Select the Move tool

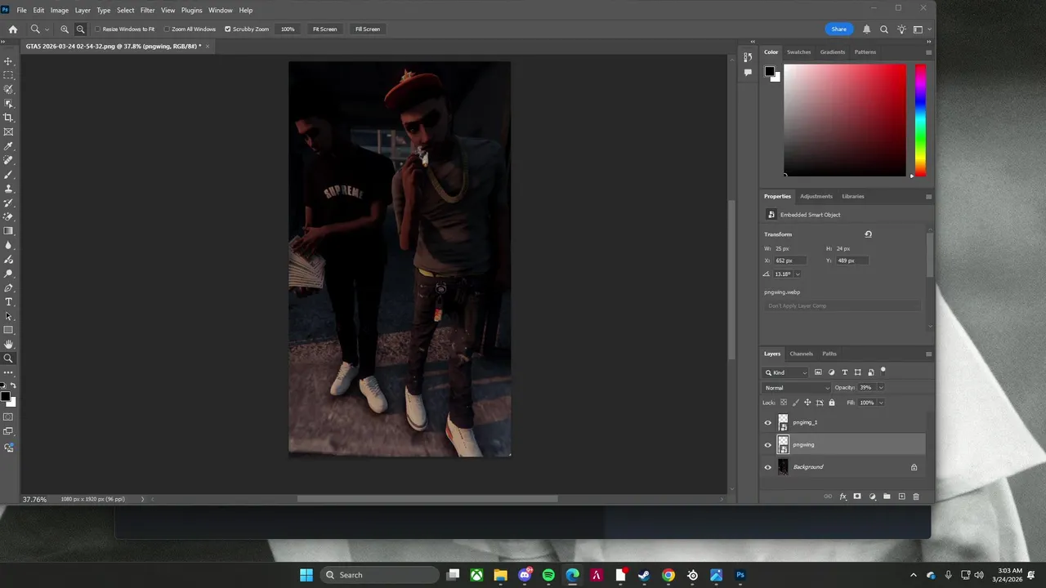point(9,61)
